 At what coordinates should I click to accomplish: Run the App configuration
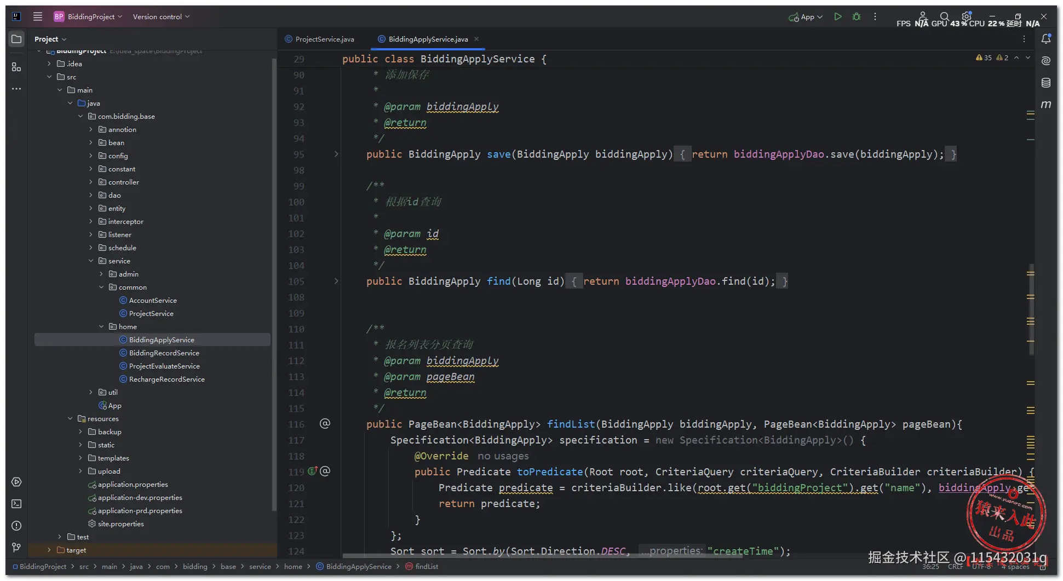pyautogui.click(x=837, y=16)
